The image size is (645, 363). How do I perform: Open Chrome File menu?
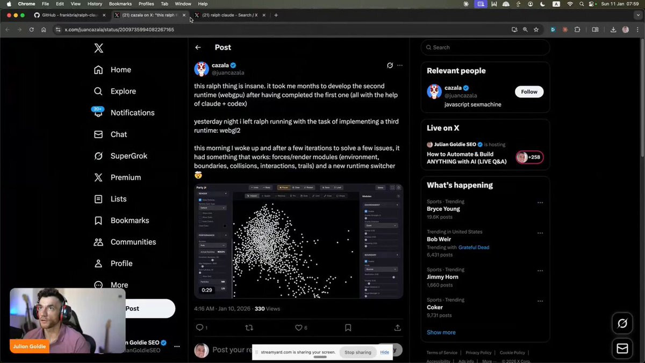[x=45, y=4]
